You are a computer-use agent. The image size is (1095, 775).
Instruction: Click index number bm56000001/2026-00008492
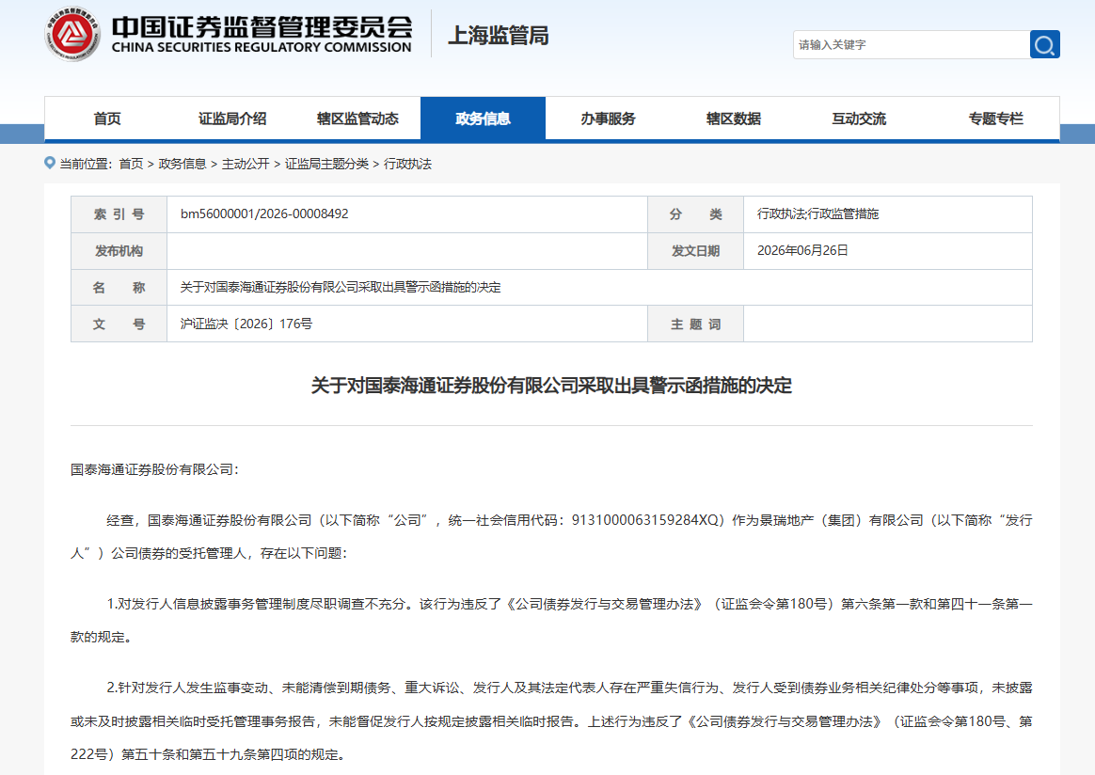click(264, 214)
